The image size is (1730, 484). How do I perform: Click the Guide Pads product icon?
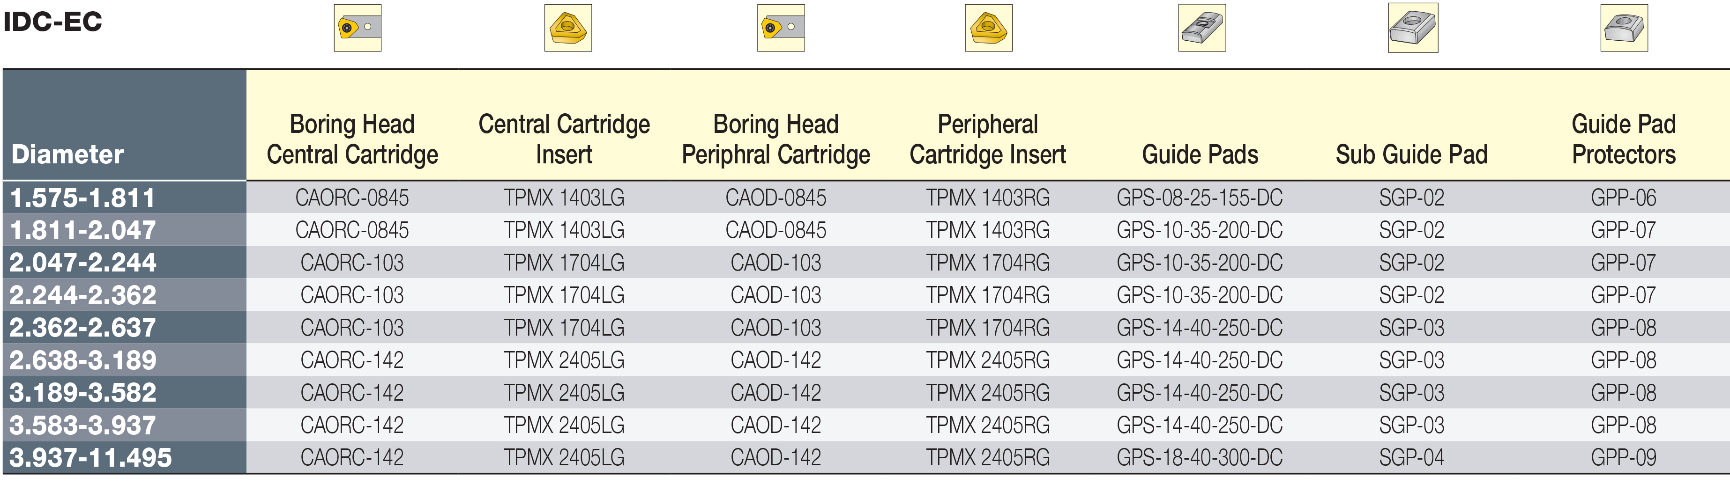click(x=1201, y=28)
